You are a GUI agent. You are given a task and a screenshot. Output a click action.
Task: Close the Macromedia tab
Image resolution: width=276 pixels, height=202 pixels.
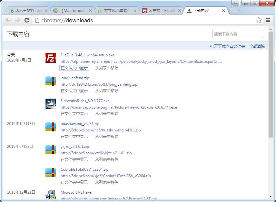pos(91,11)
